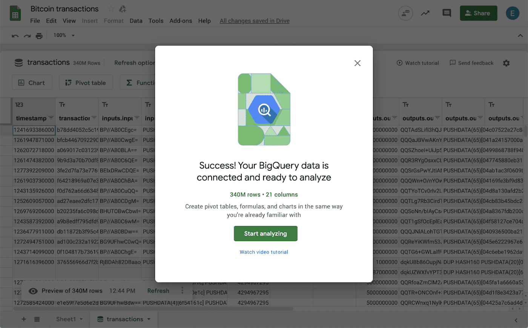The image size is (528, 328).
Task: Open the comments history icon
Action: click(447, 13)
